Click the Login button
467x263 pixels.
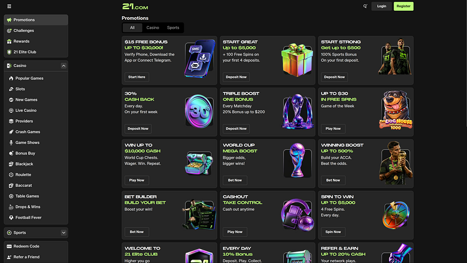[x=381, y=6]
